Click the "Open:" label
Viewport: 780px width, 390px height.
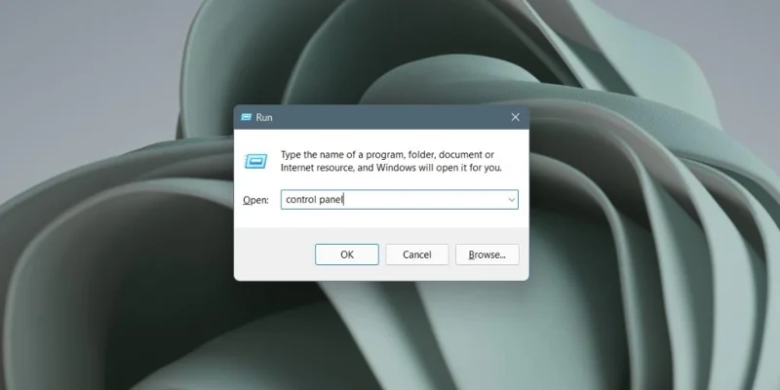click(255, 200)
